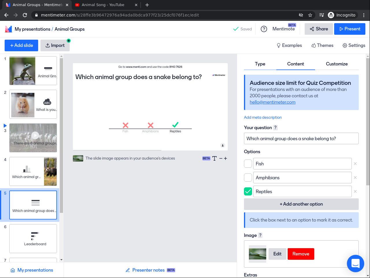Open the media control icon in Chrome toolbar
Image resolution: width=370 pixels, height=278 pixels.
(x=321, y=15)
